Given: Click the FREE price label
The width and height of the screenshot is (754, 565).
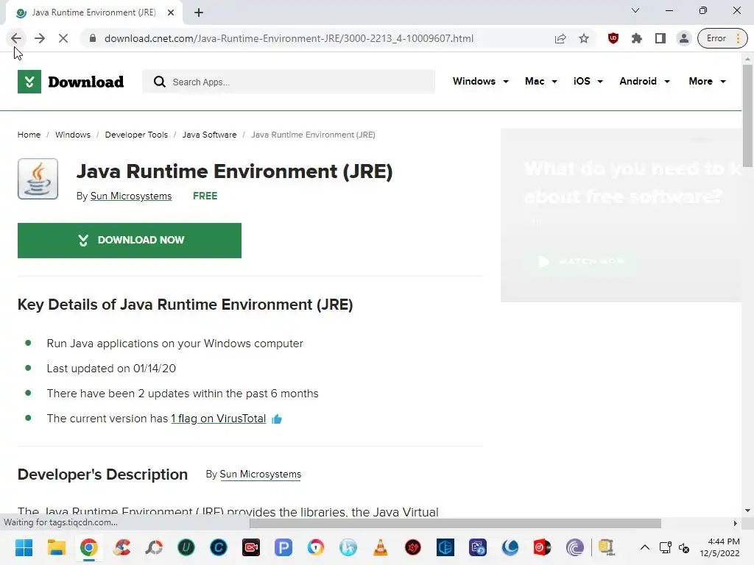Looking at the screenshot, I should tap(205, 196).
